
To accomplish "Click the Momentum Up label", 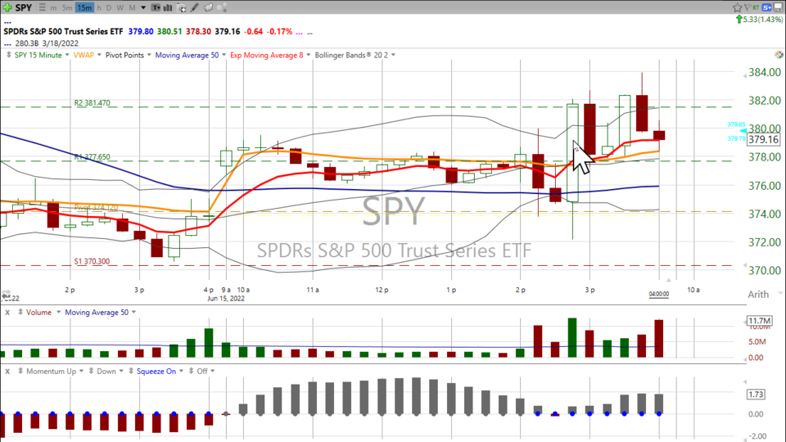I will [51, 372].
